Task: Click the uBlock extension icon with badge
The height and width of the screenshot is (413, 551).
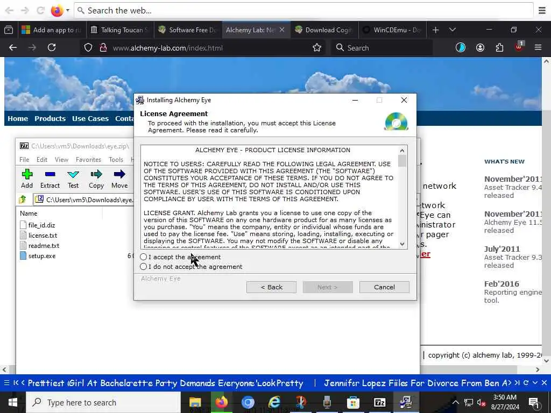Action: [519, 47]
